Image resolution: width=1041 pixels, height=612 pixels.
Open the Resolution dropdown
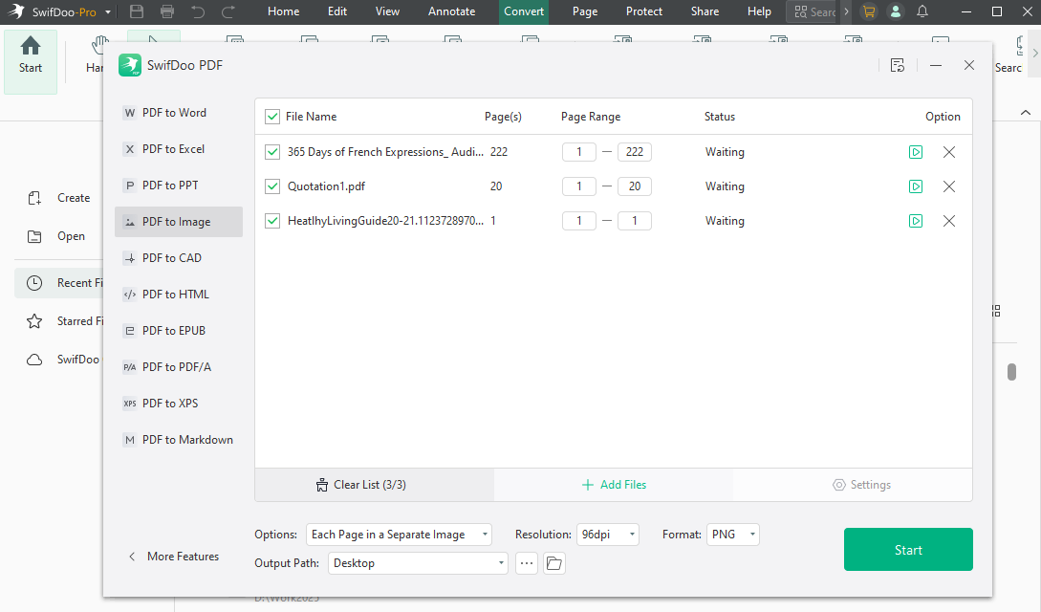608,535
